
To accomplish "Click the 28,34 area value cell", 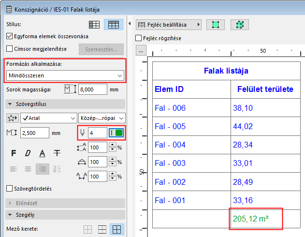I will point(265,145).
